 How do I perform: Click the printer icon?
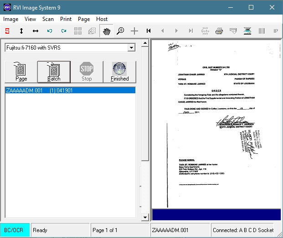coord(219,31)
